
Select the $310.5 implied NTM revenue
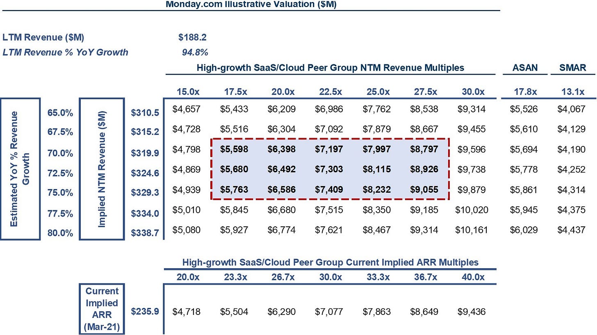[145, 112]
